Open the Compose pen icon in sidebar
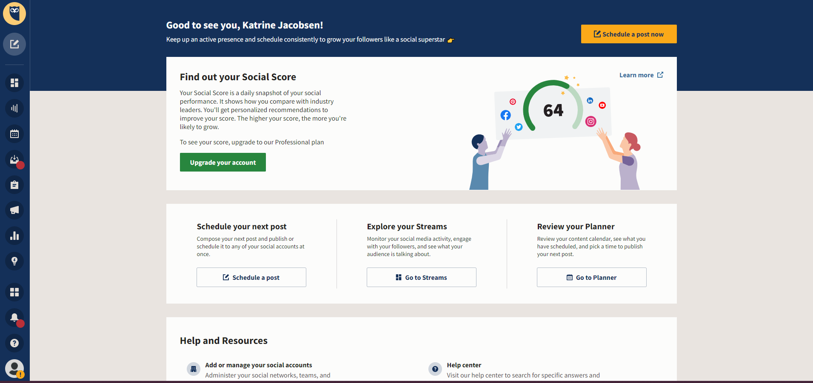 pos(14,44)
